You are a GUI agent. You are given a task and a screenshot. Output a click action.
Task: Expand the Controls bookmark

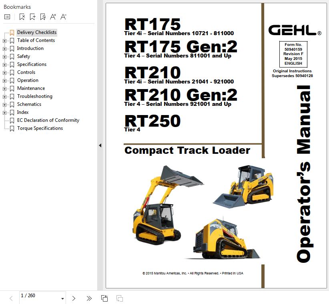[x=4, y=73]
